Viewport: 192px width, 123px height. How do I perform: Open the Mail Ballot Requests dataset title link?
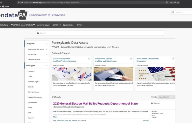point(95,104)
